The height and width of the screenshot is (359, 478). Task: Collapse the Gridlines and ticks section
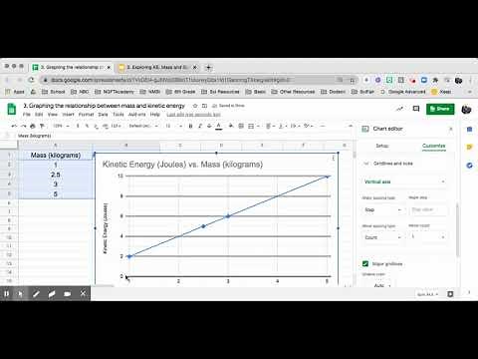pos(366,164)
